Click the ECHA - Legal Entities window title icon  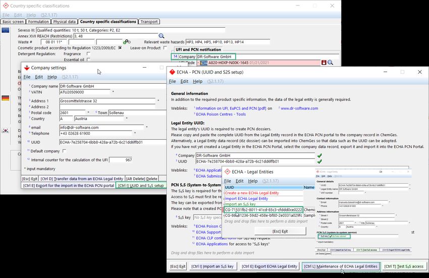[227, 172]
